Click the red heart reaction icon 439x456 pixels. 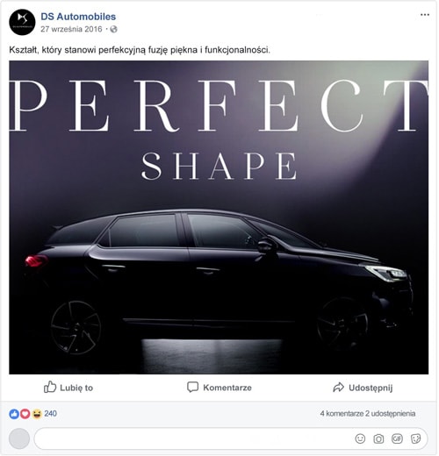pyautogui.click(x=25, y=414)
